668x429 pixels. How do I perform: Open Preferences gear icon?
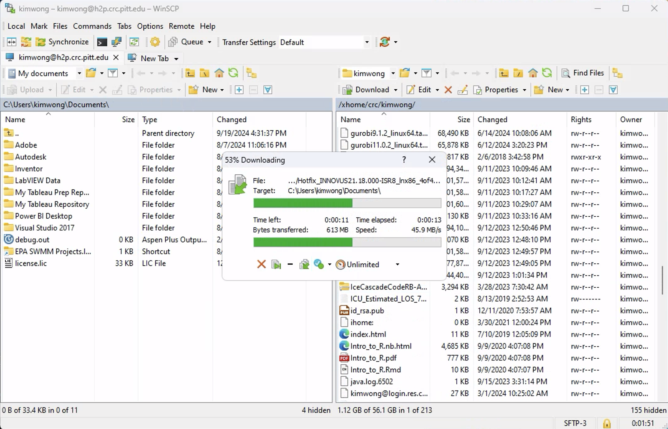155,42
